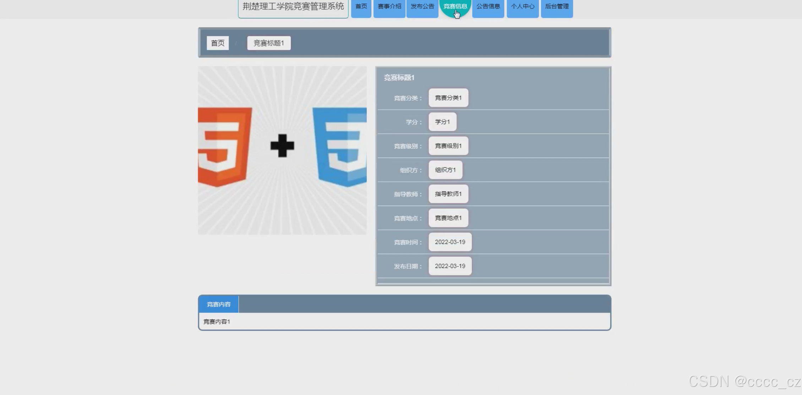Image resolution: width=802 pixels, height=395 pixels.
Task: Select the 竞赛内容 content tab
Action: (219, 304)
